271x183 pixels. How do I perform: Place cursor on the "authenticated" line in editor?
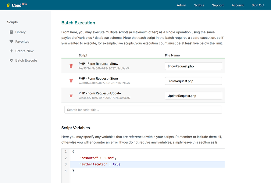click(x=148, y=164)
